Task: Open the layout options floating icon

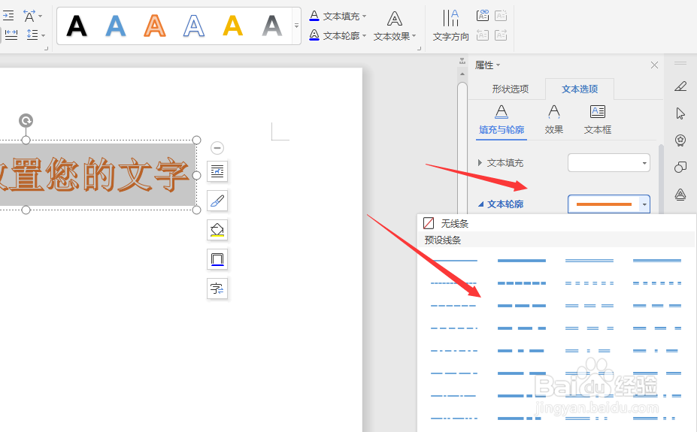Action: coord(217,171)
